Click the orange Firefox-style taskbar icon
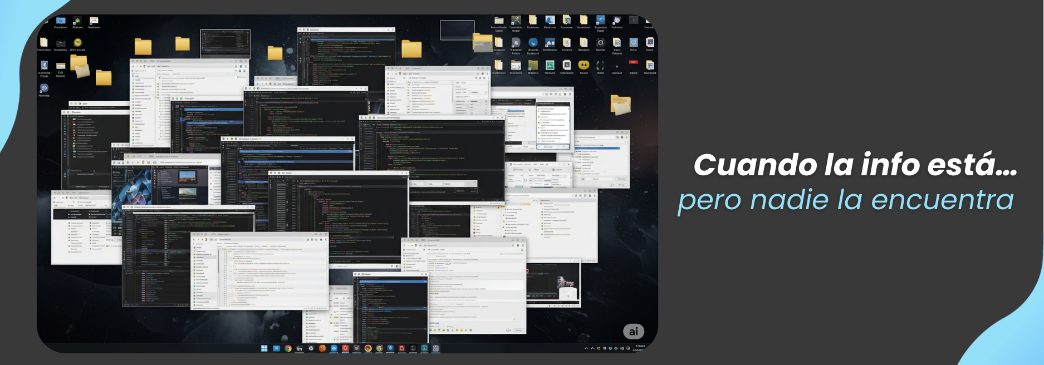 (322, 348)
